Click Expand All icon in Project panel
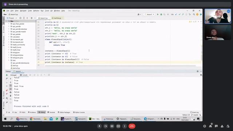This screenshot has height=131, width=233. pos(24,18)
